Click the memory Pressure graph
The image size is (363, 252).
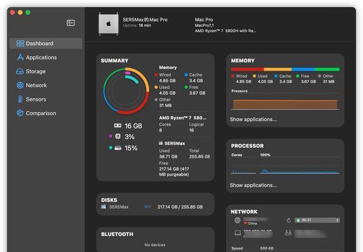[285, 101]
